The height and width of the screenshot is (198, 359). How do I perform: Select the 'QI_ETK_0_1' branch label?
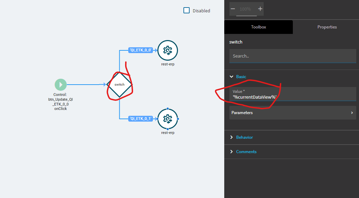coord(141,119)
